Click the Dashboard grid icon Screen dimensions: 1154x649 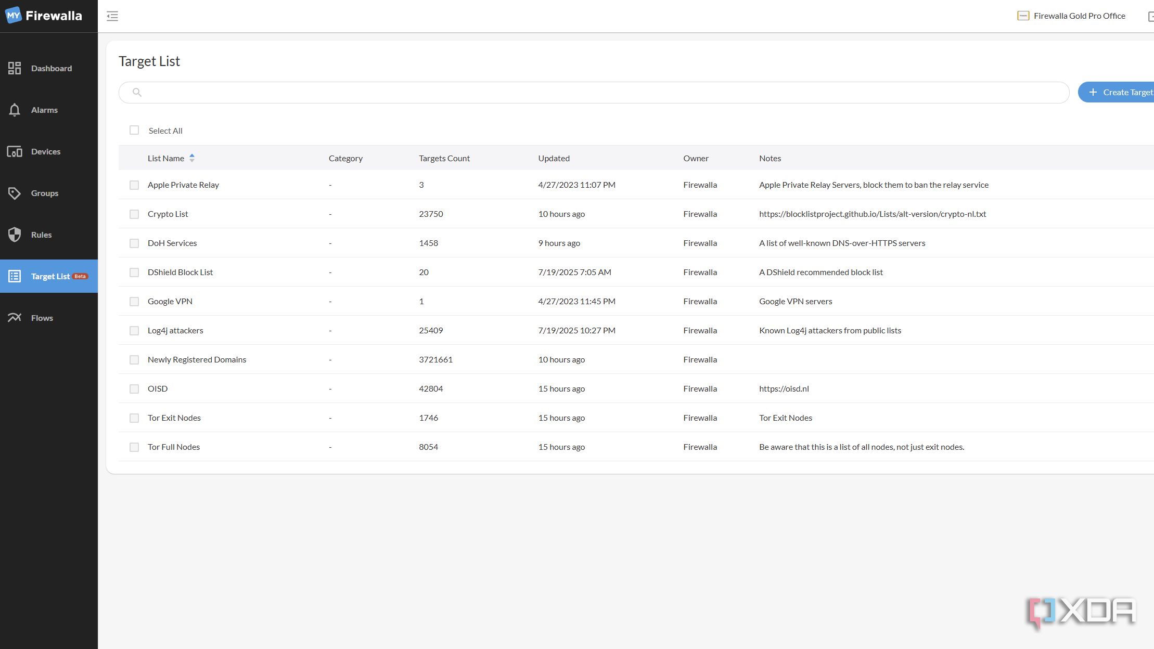15,68
